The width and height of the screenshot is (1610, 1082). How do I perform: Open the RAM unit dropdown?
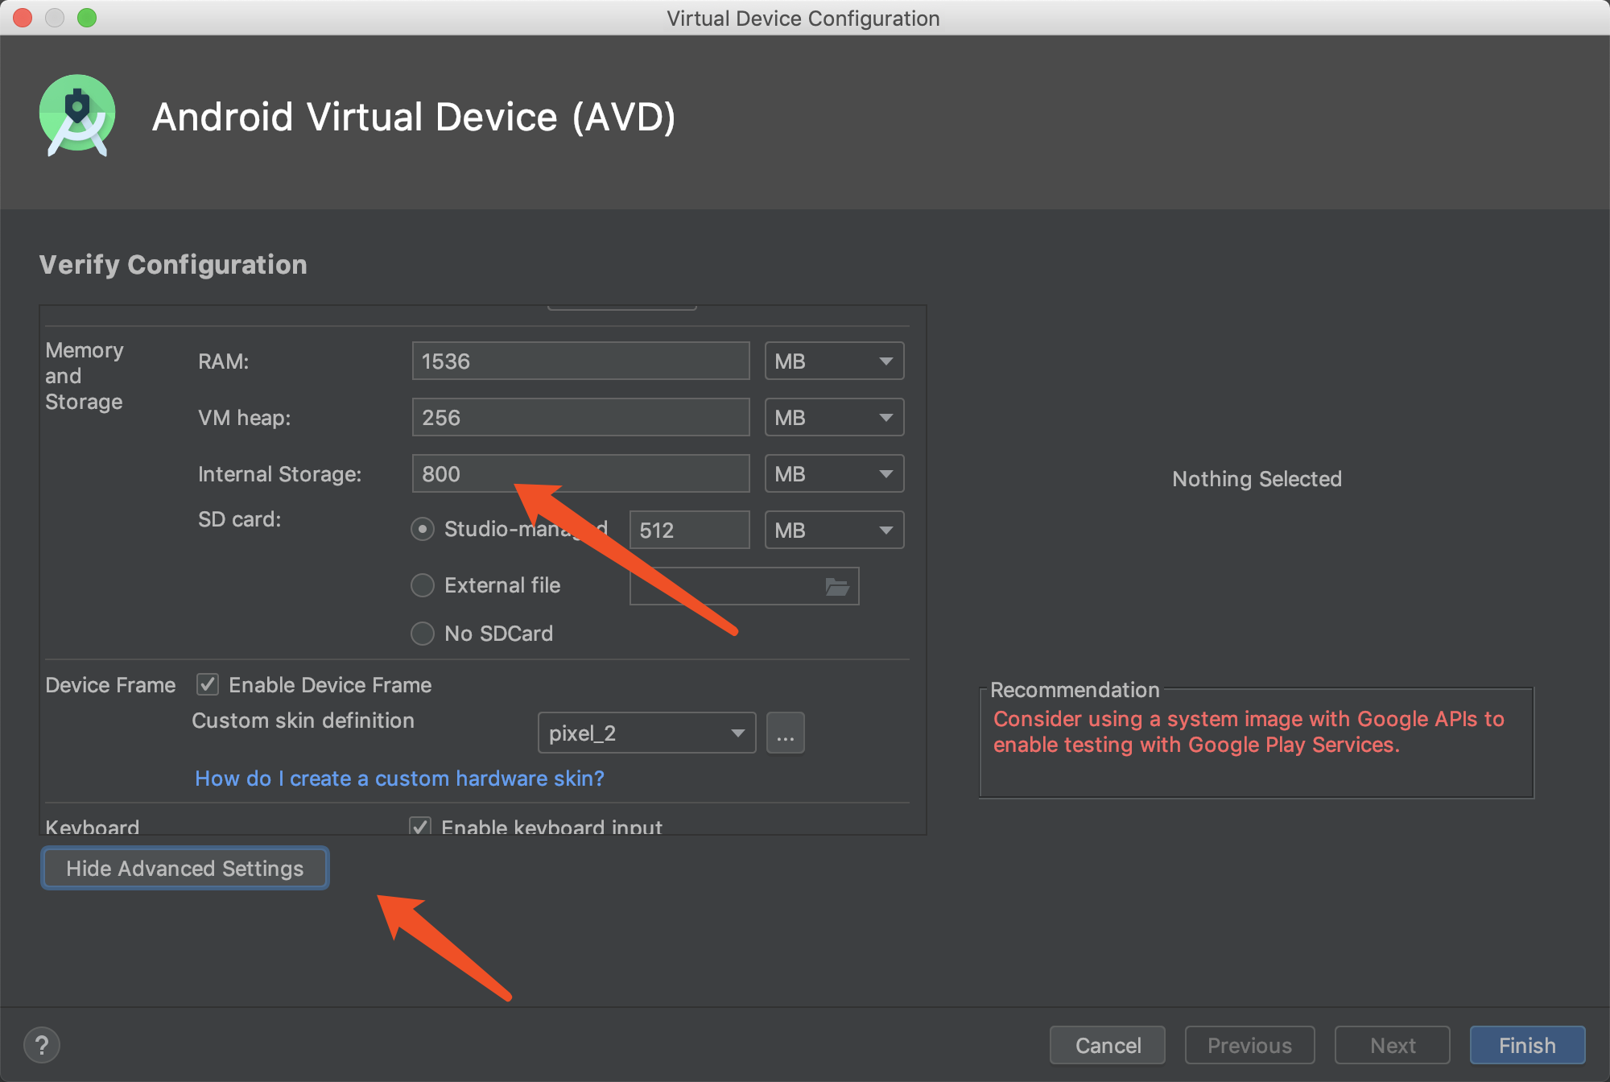[x=834, y=361]
